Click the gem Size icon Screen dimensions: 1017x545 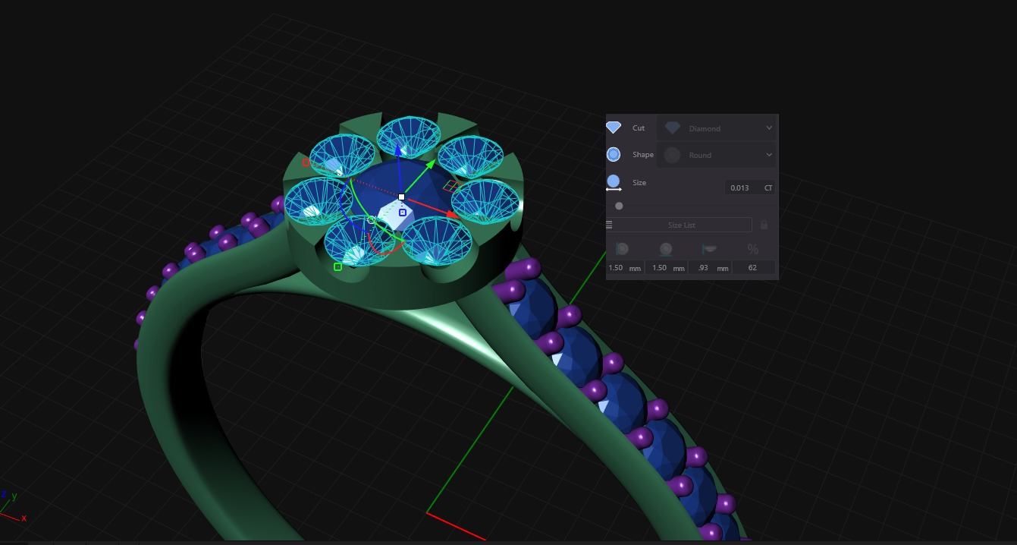click(614, 184)
